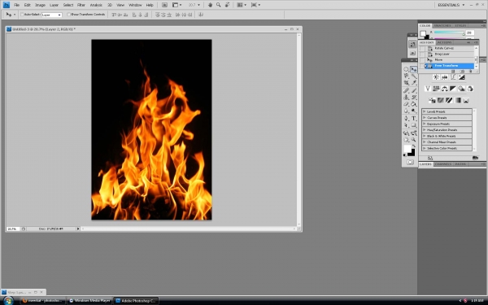Open the Filter menu
The width and height of the screenshot is (488, 305).
[81, 5]
